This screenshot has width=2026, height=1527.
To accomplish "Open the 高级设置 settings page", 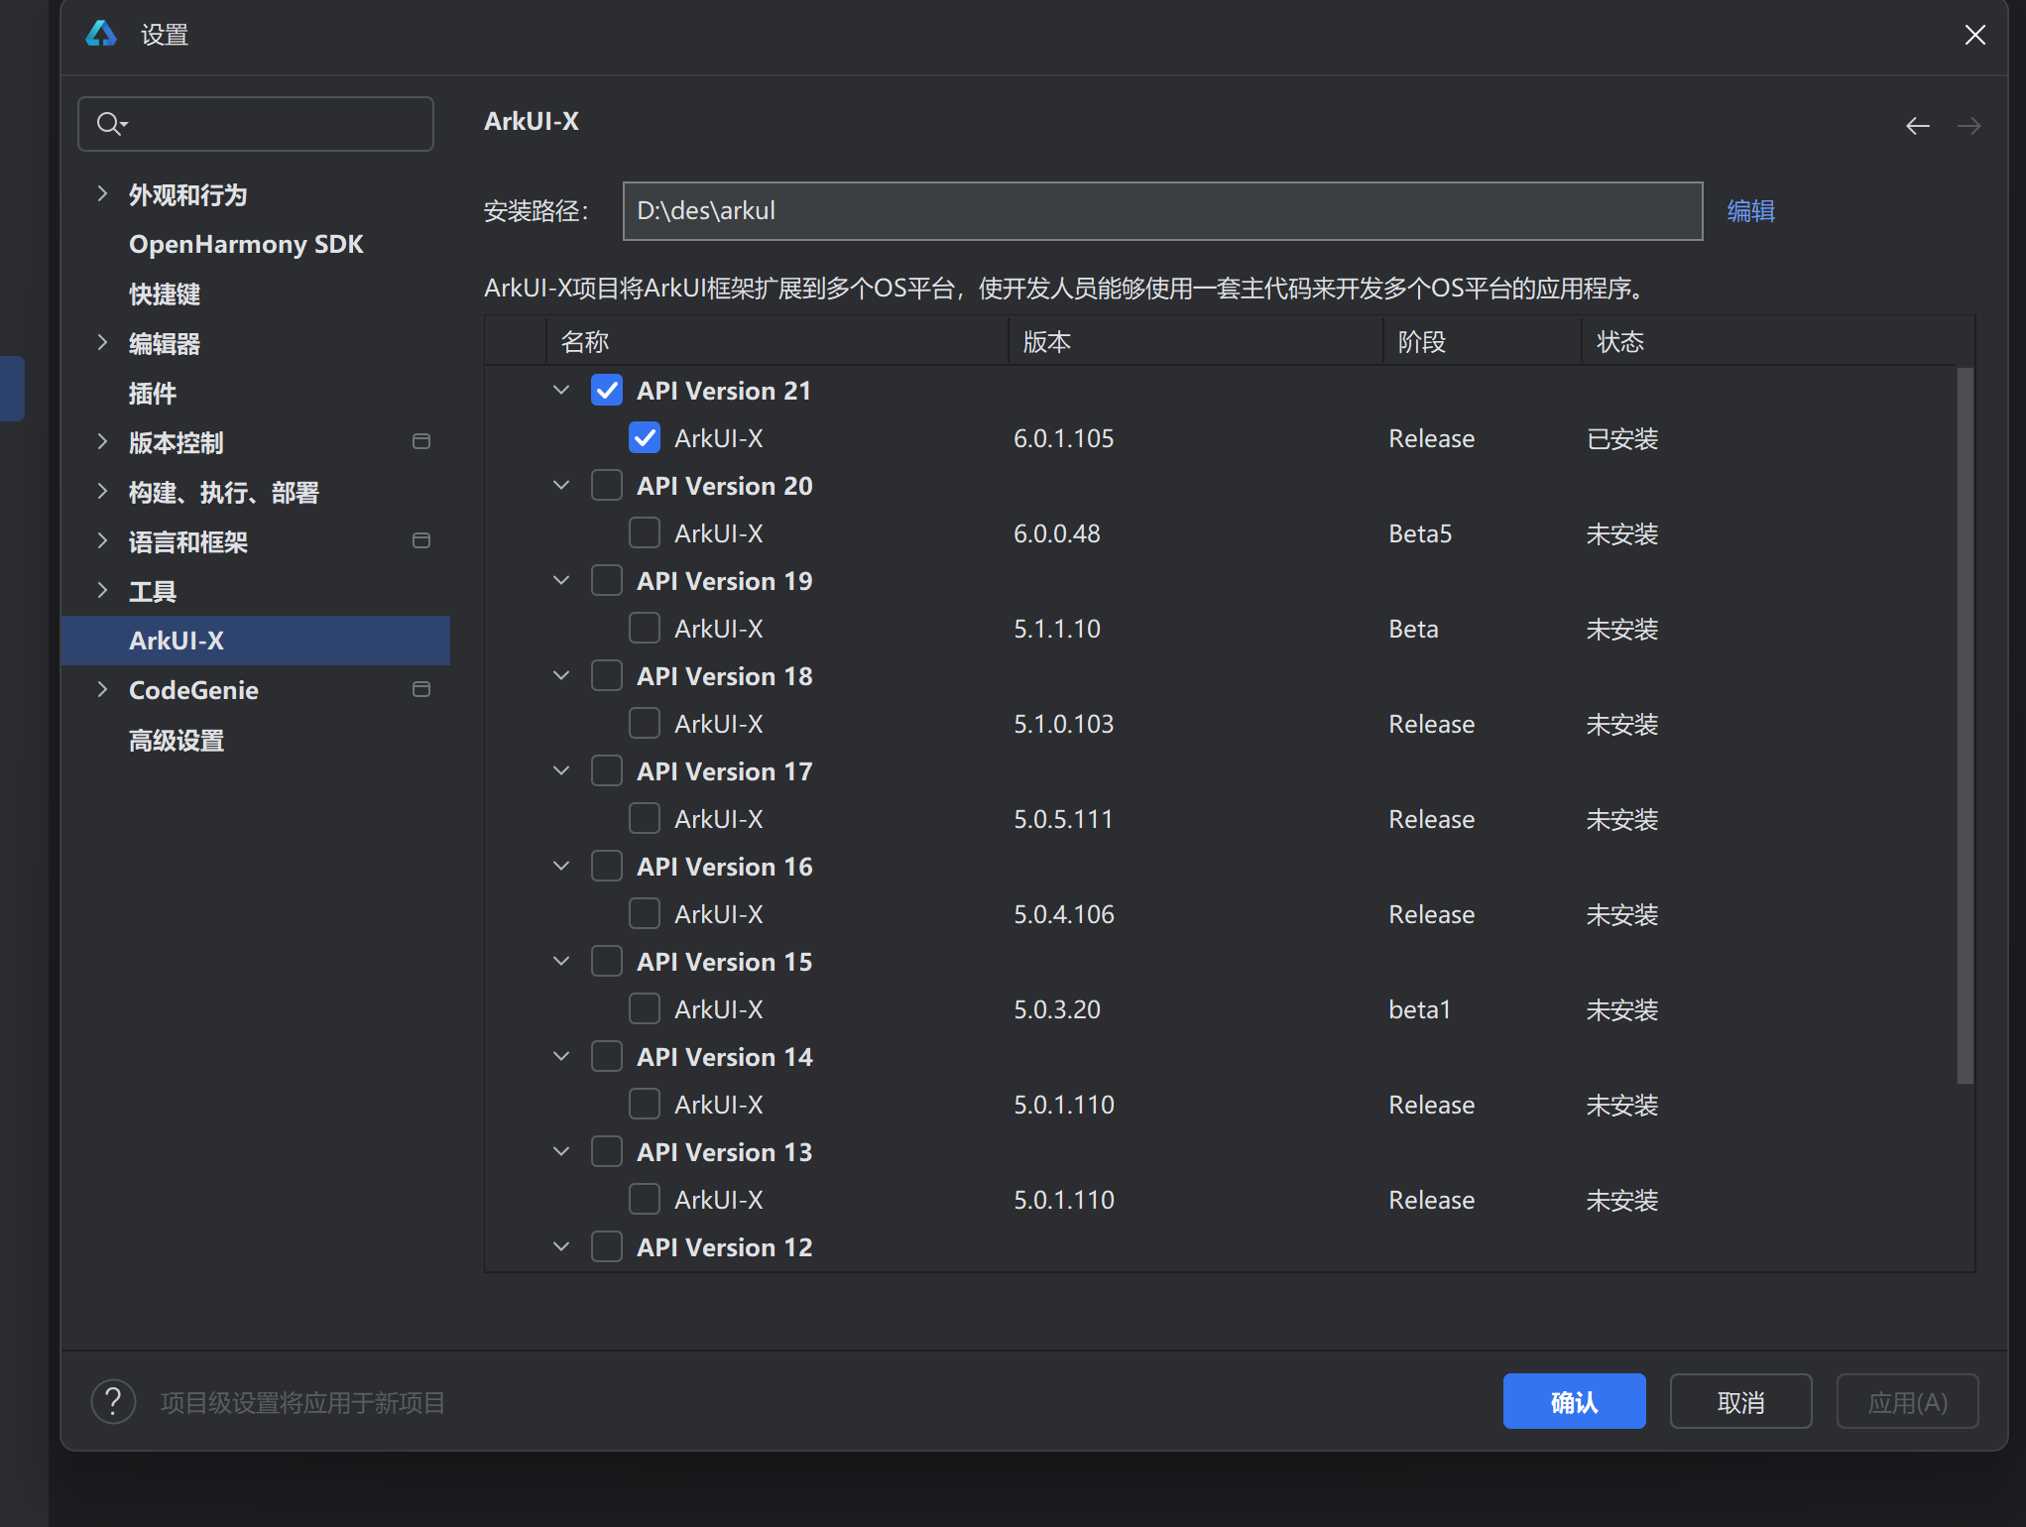I will click(x=177, y=740).
